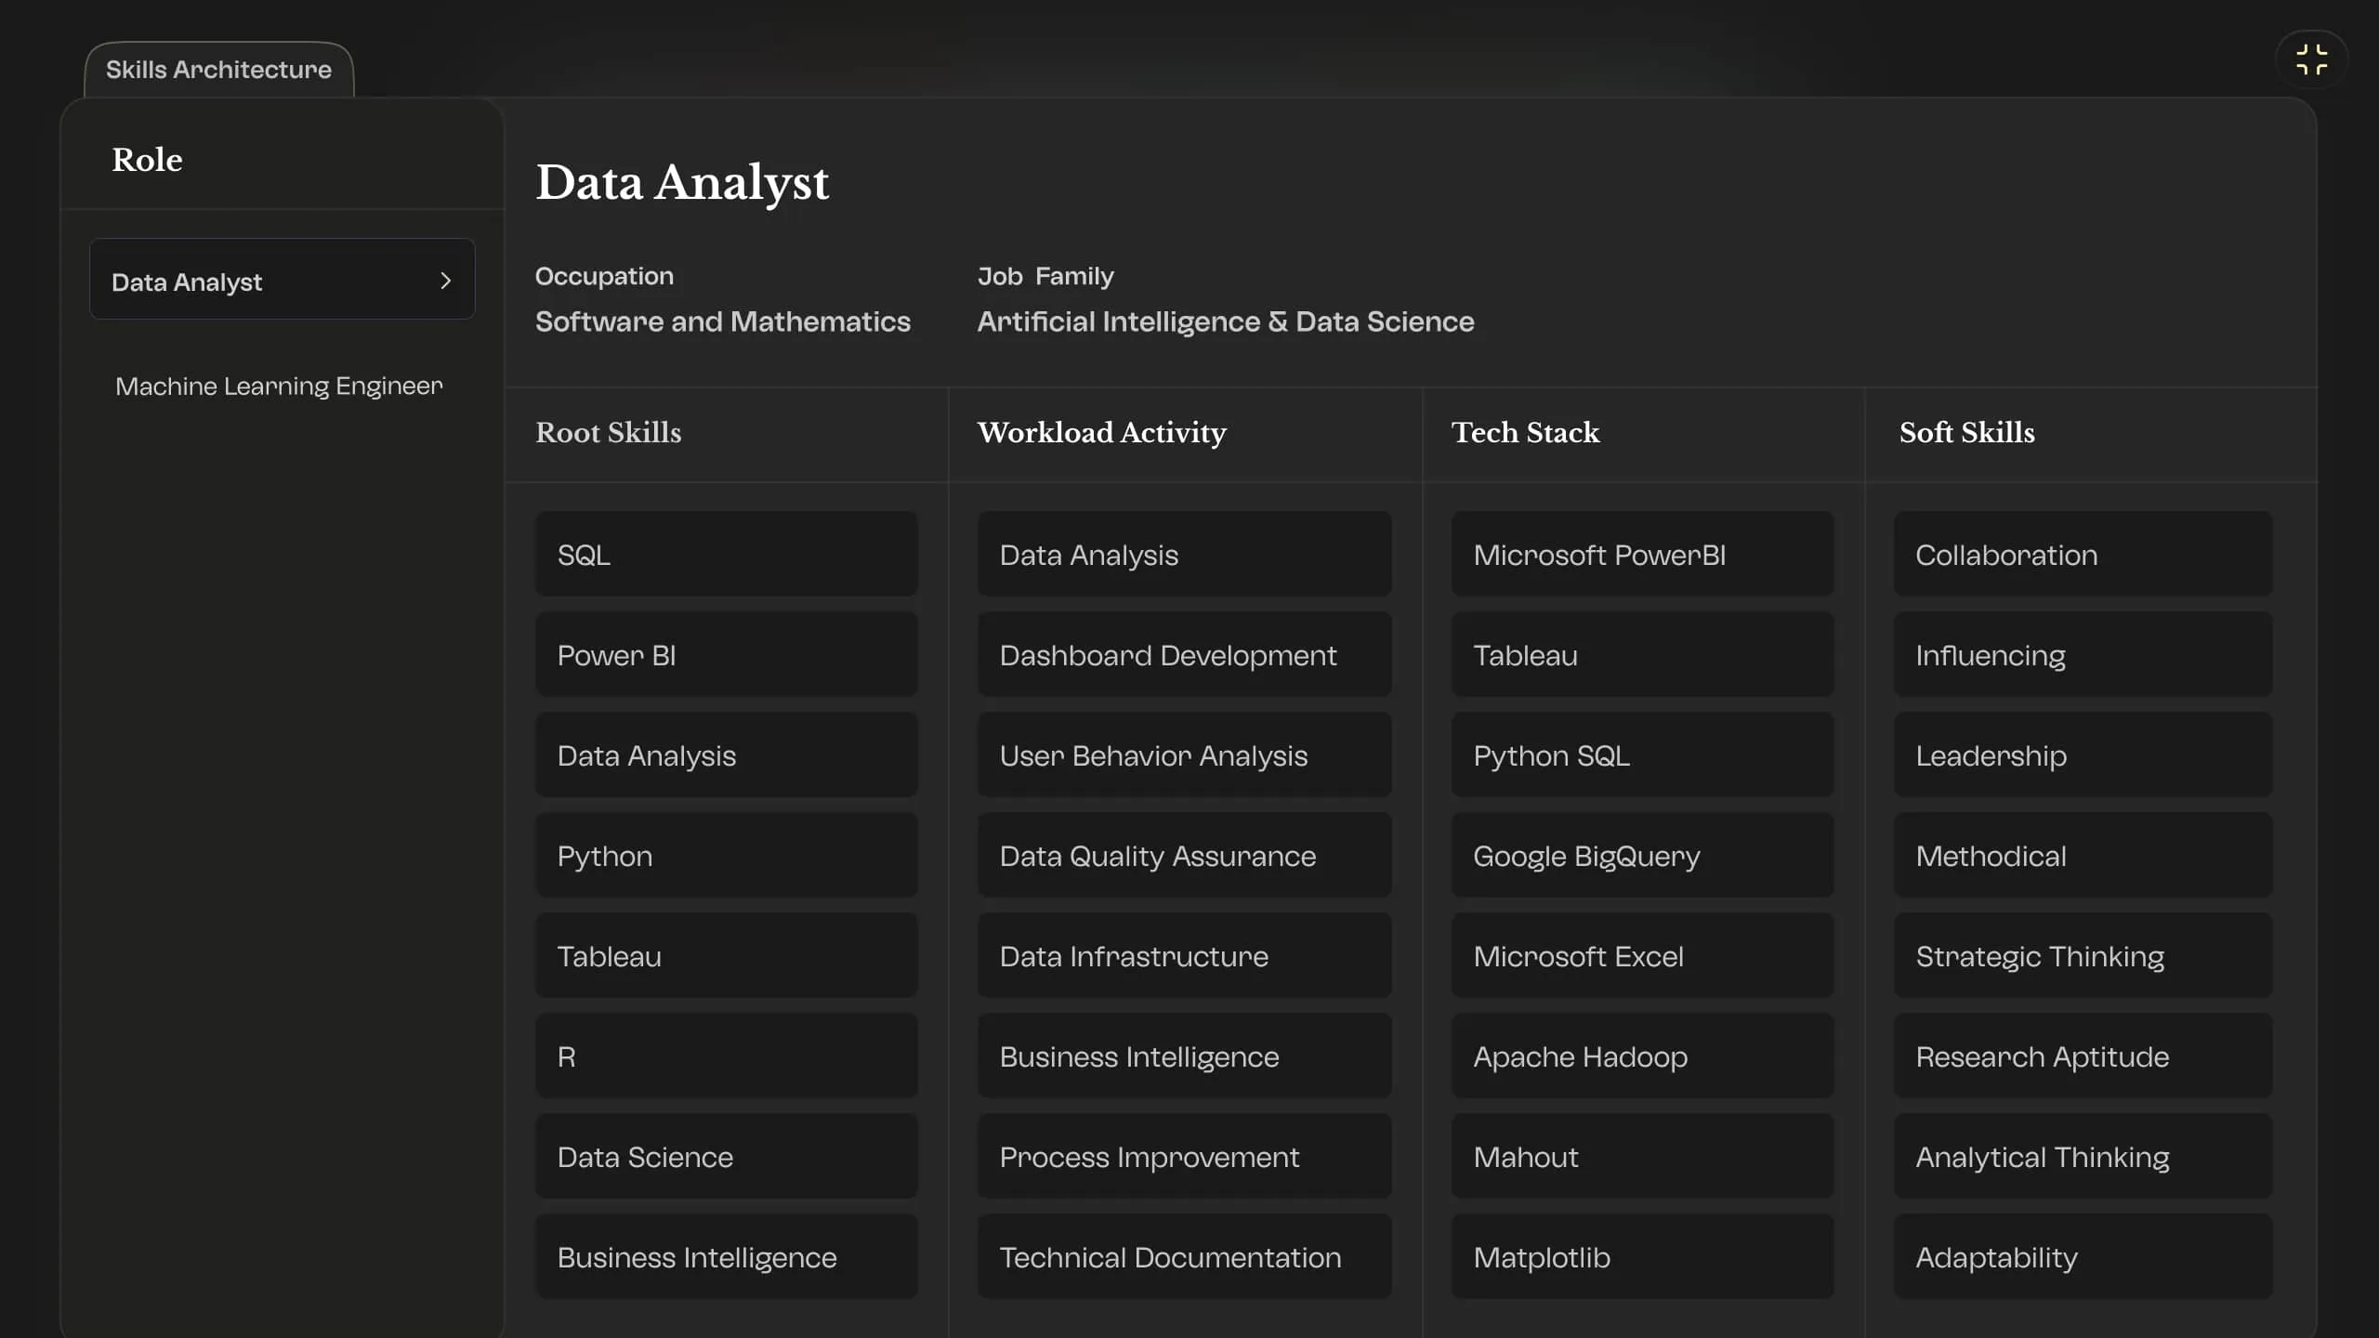
Task: Select Business Intelligence under Workload Activity
Action: pyautogui.click(x=1184, y=1056)
